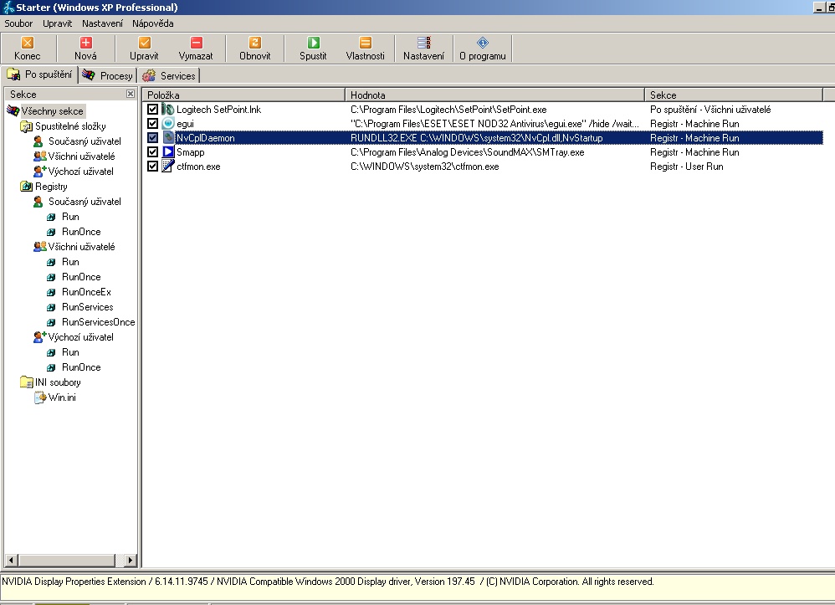Image resolution: width=835 pixels, height=605 pixels.
Task: Click the Všechny sekce tree icon
Action: point(13,110)
